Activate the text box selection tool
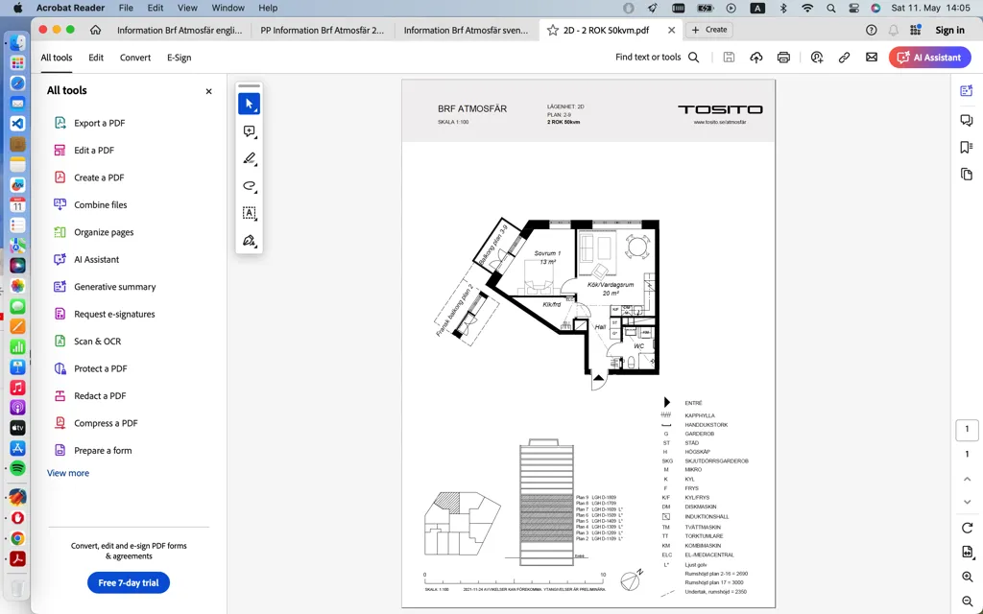The width and height of the screenshot is (983, 614). coord(249,213)
